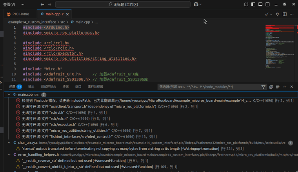Go back with the left arrow
298x172 pixels.
point(42,4)
